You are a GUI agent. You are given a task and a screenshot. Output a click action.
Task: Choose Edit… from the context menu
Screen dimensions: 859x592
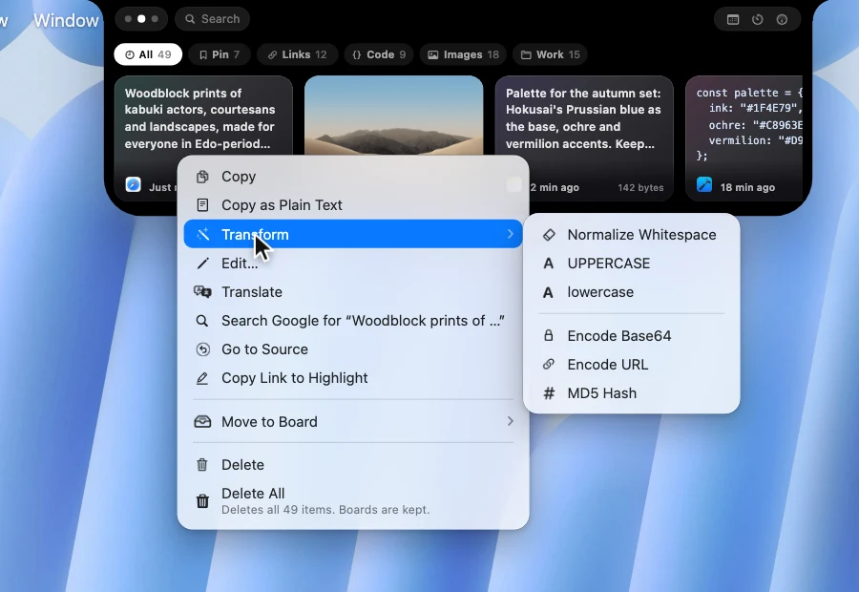(353, 264)
